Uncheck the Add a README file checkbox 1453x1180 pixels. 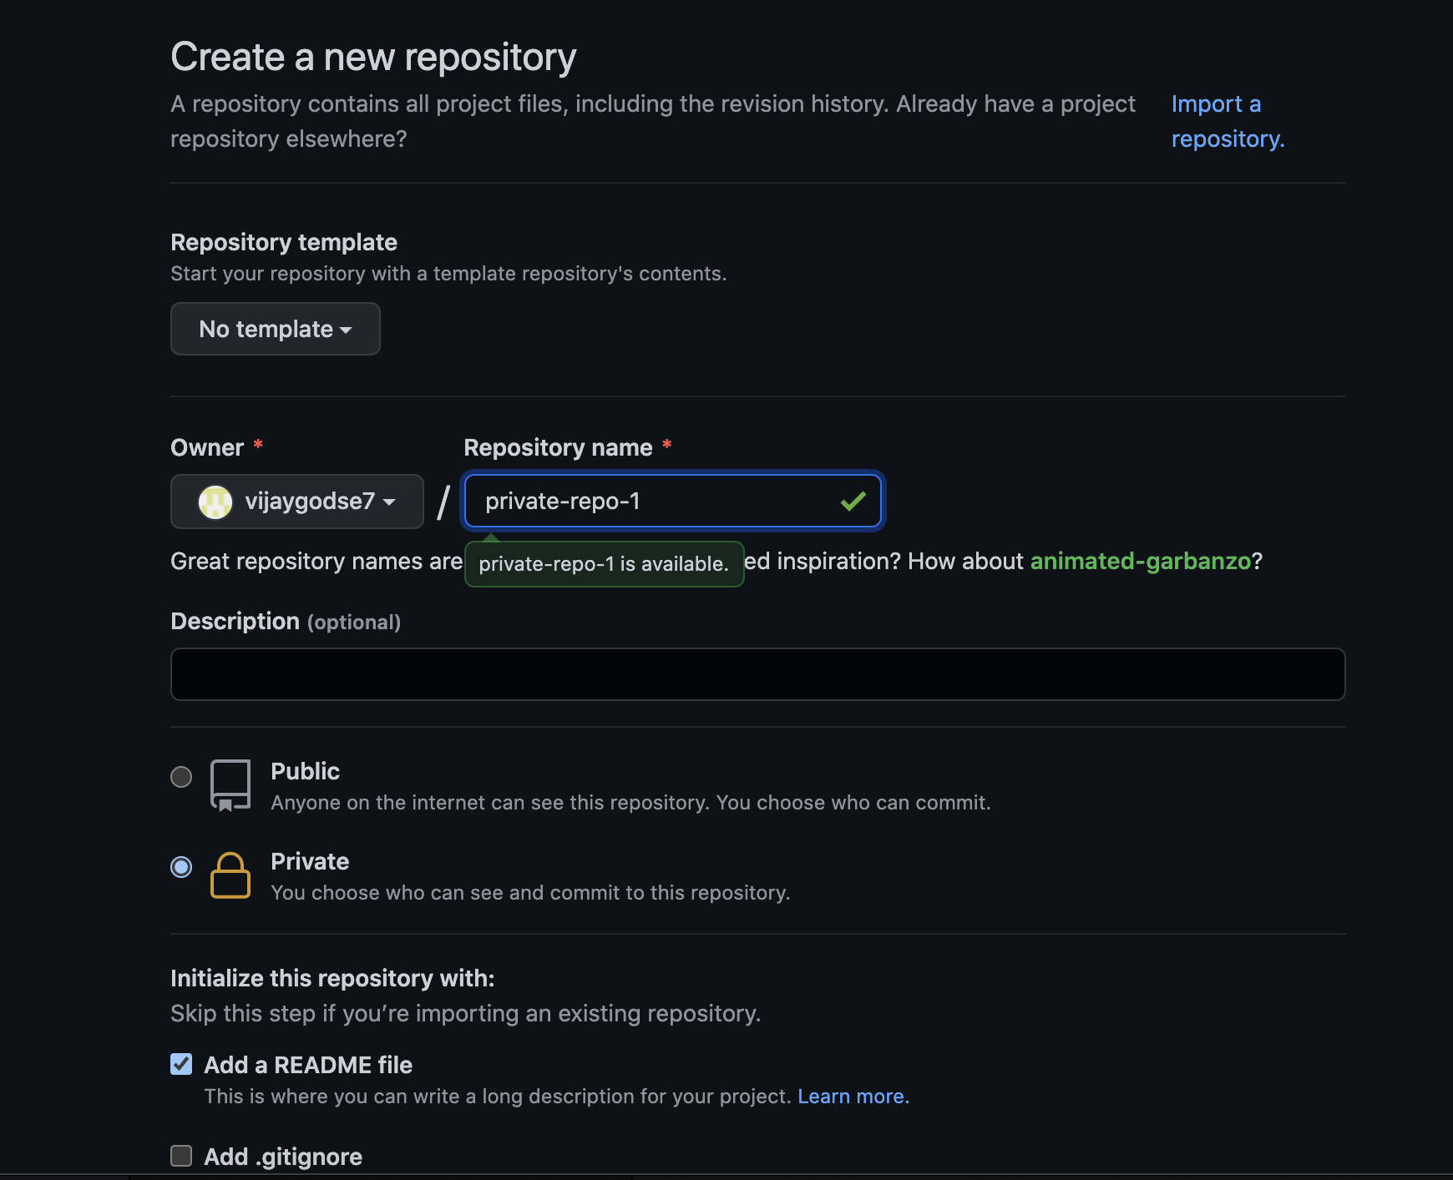[x=181, y=1064]
